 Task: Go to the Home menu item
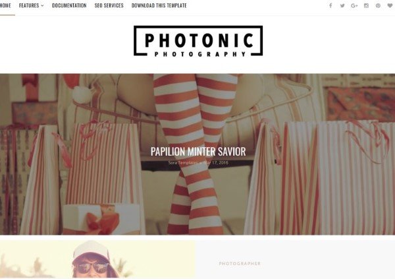click(x=5, y=5)
